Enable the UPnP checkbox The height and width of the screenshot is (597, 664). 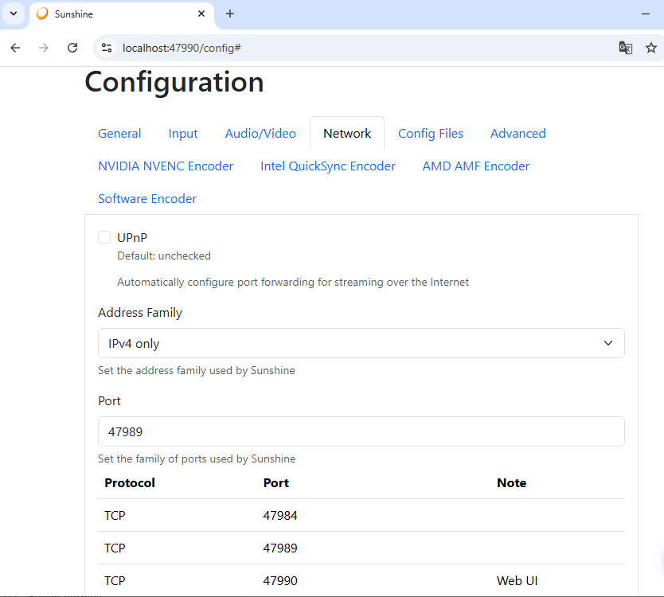(x=104, y=237)
